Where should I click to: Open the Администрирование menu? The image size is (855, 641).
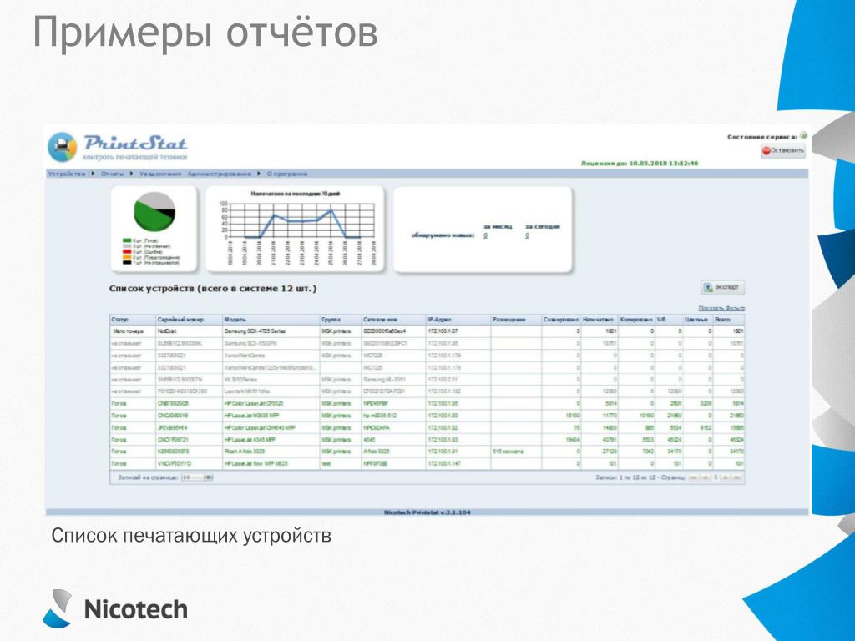pyautogui.click(x=220, y=174)
